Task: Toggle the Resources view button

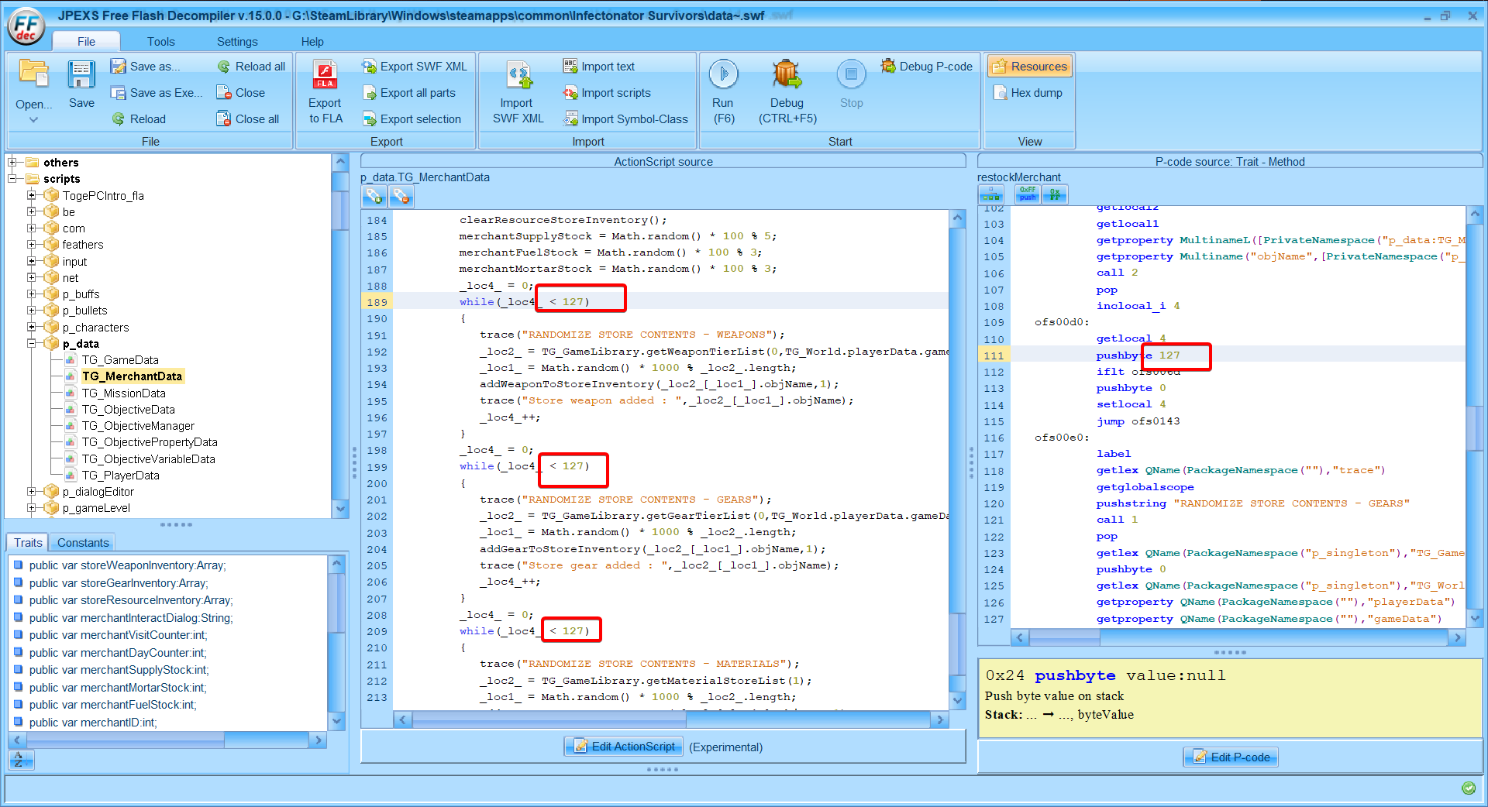Action: point(1030,67)
